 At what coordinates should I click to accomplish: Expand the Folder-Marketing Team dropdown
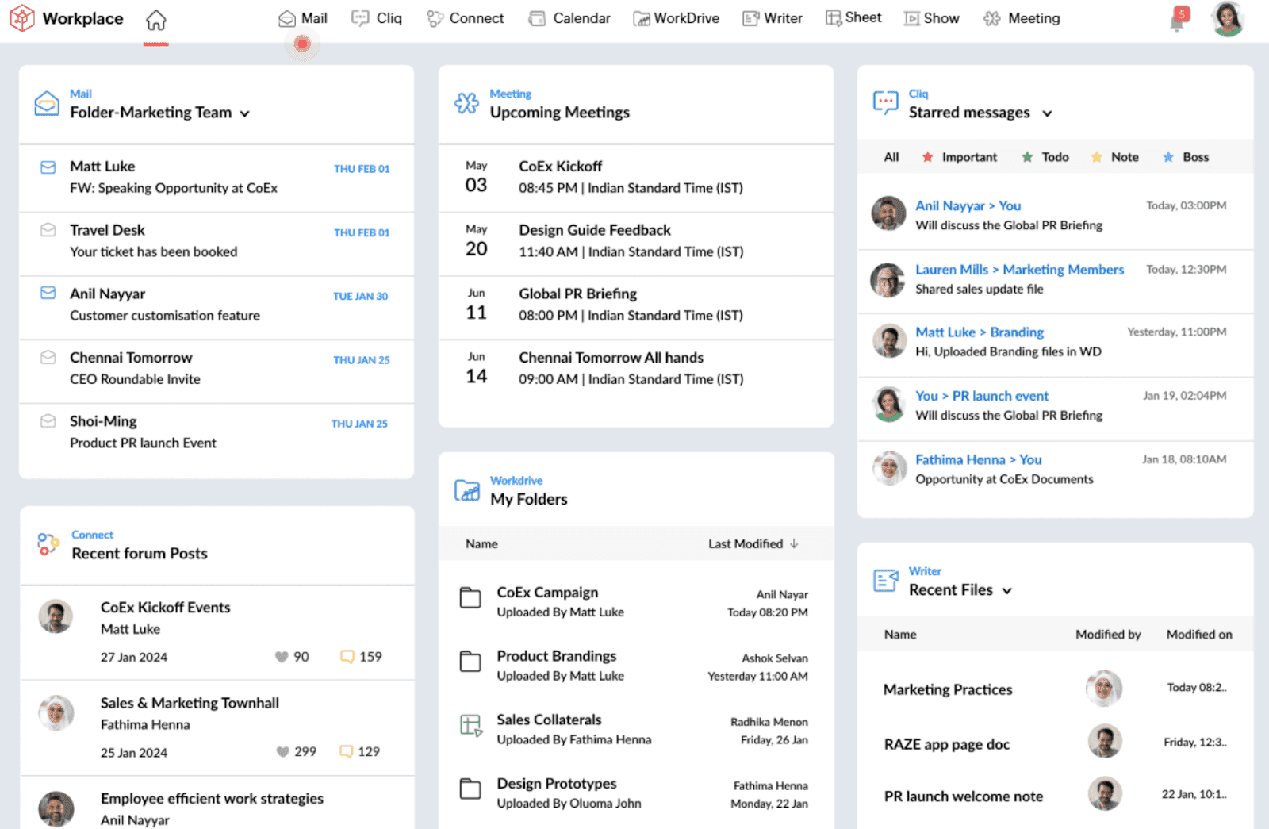pos(245,113)
